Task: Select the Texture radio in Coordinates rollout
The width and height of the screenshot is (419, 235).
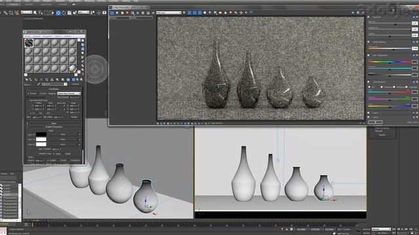Action: pos(28,93)
